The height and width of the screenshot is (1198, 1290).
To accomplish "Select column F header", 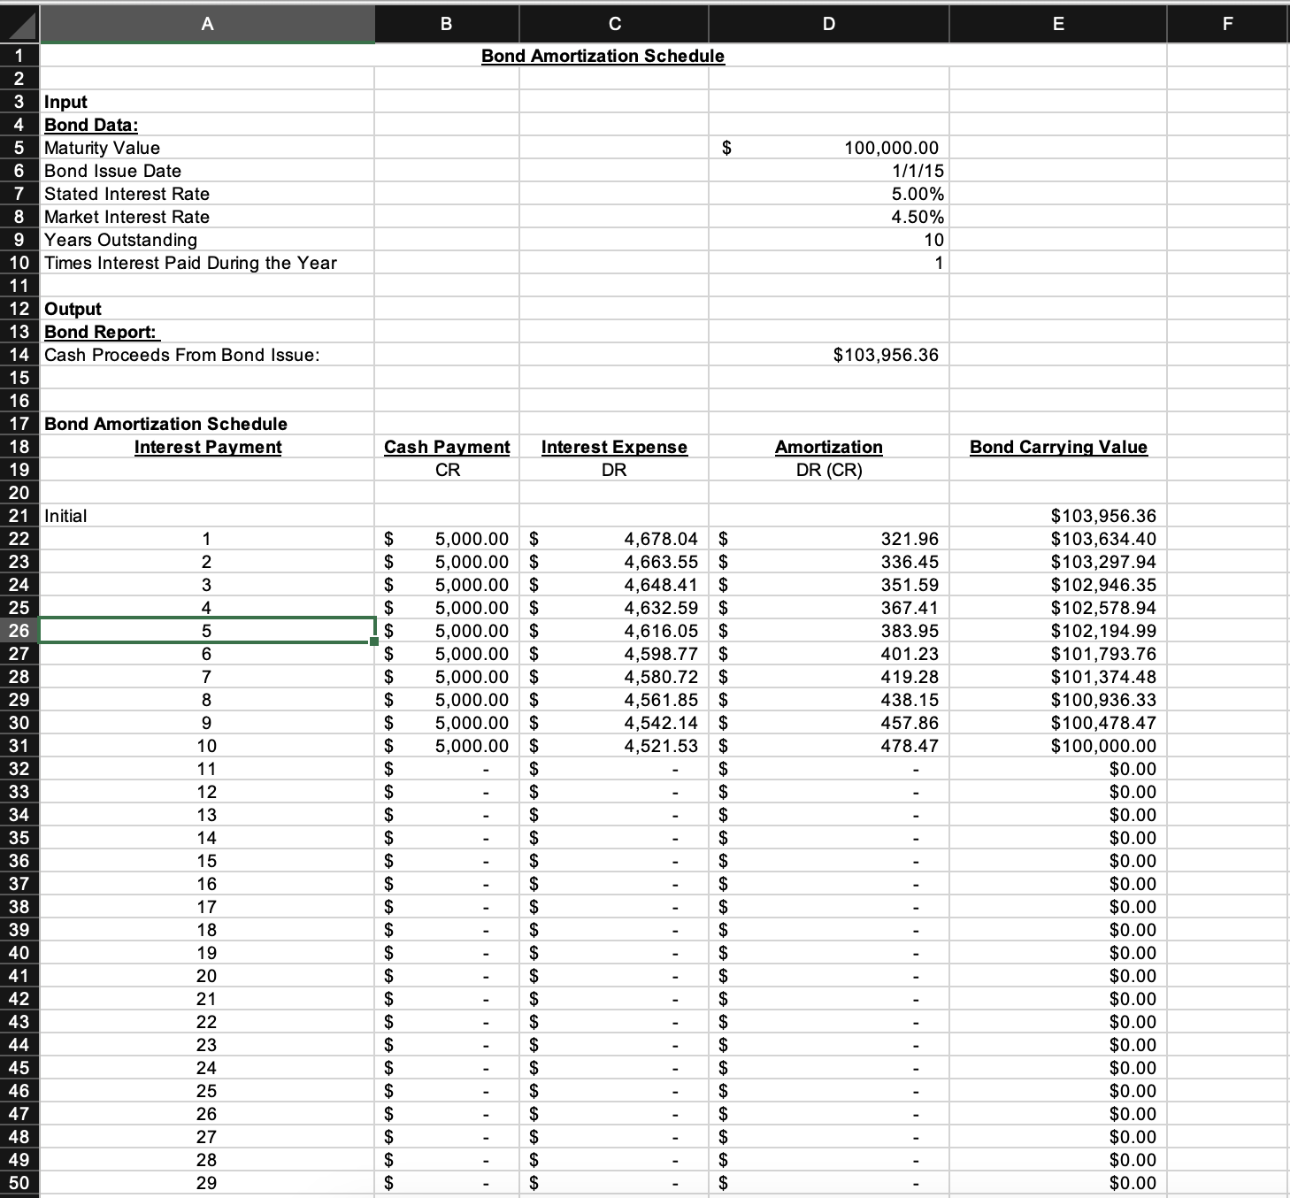I will click(x=1225, y=24).
